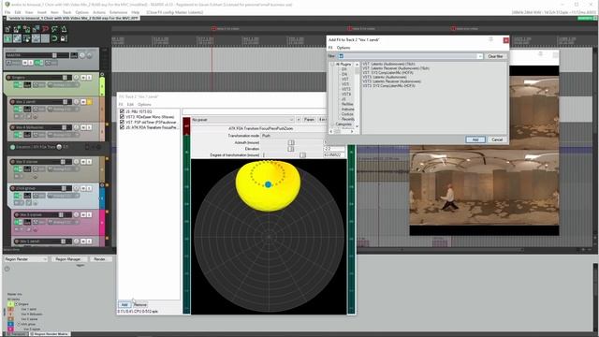
Task: Open the Region Manager button
Action: 68,259
